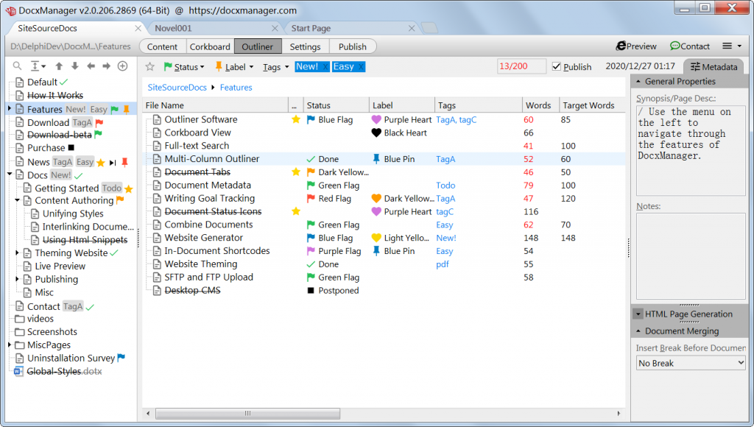Expand the Features node in the document tree
Viewport: 754px width, 427px height.
(10, 109)
